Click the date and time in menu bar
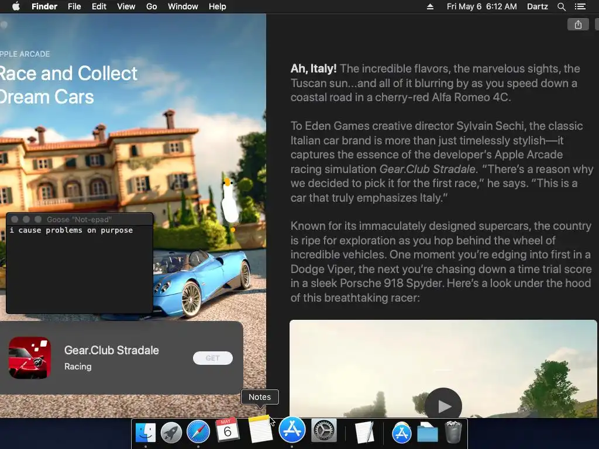 click(x=482, y=6)
